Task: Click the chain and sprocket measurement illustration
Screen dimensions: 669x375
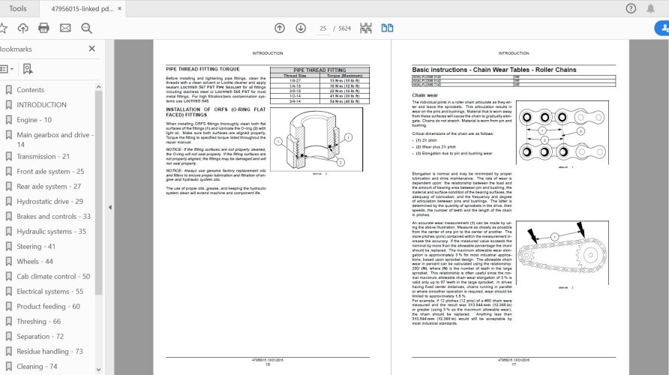Action: click(562, 253)
